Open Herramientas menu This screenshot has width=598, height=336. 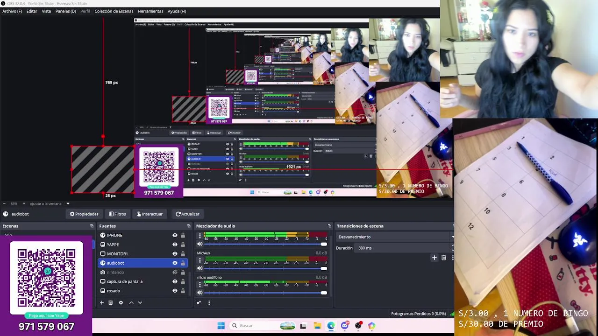click(150, 11)
